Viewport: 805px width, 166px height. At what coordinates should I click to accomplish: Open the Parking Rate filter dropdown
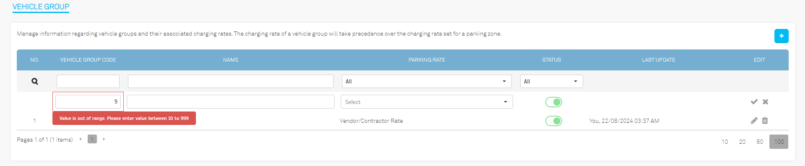(x=427, y=81)
